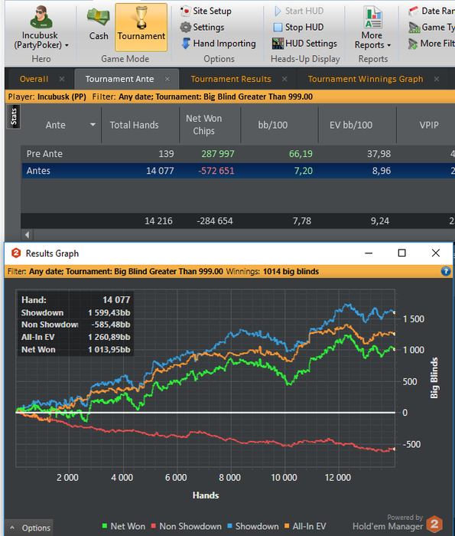455x536 pixels.
Task: Open Settings in Options group
Action: [x=202, y=27]
